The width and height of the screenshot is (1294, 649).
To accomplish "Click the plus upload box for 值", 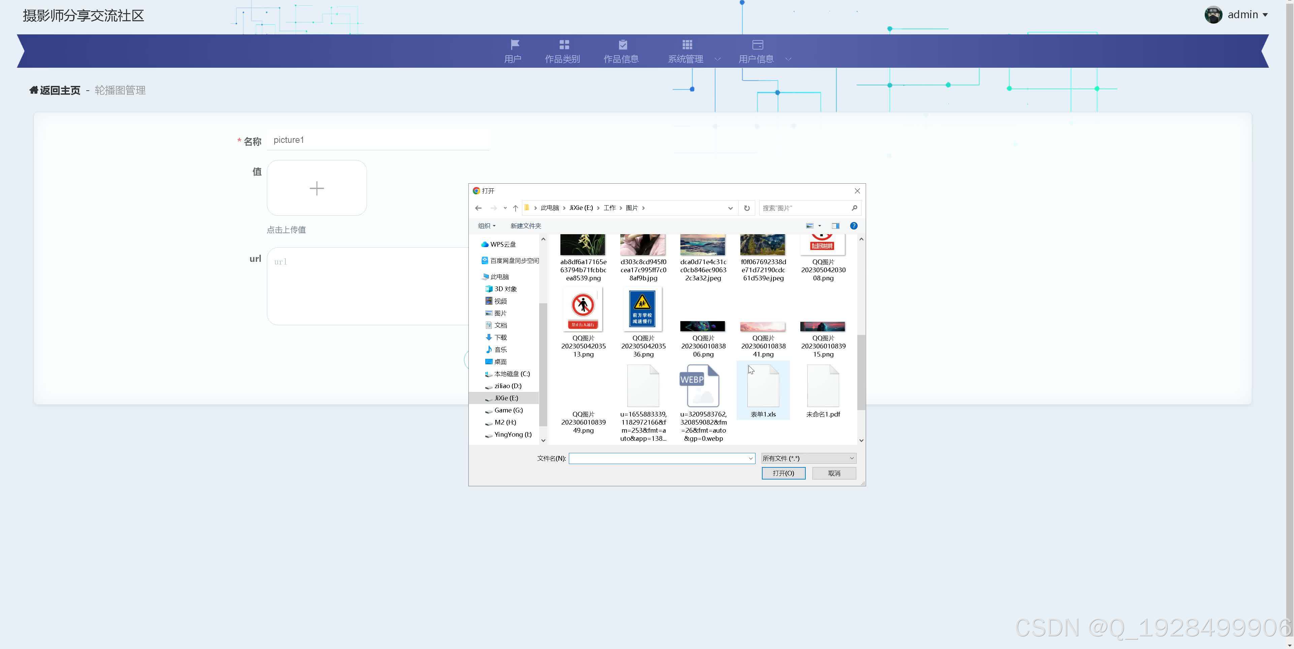I will (x=316, y=188).
